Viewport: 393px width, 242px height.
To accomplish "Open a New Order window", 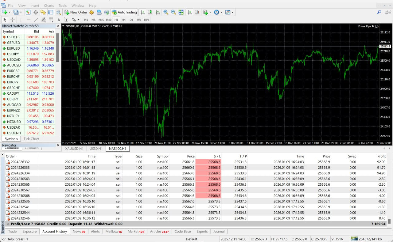I will (76, 12).
